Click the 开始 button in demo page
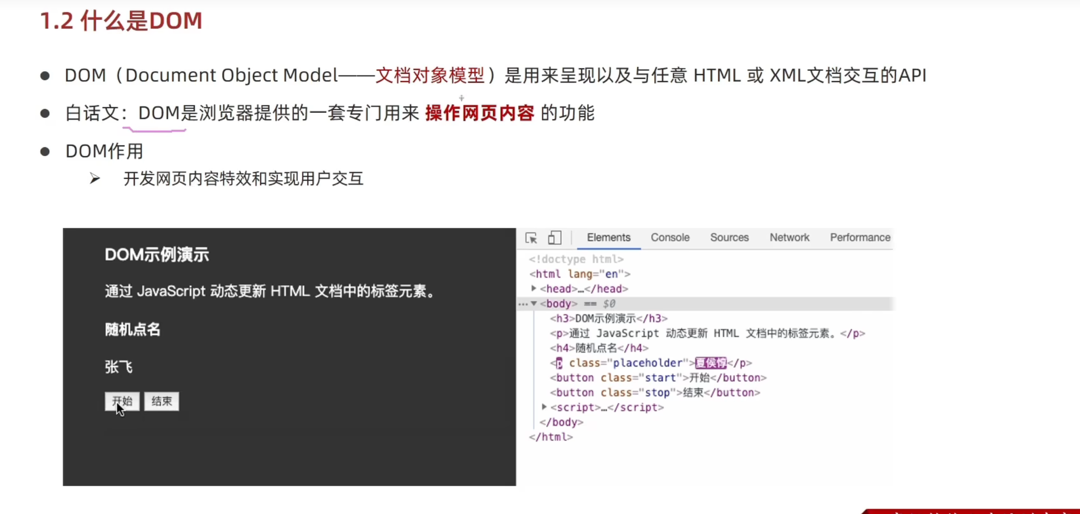The width and height of the screenshot is (1080, 514). [122, 401]
